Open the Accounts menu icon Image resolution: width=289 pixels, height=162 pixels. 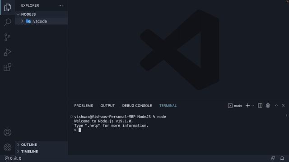pos(7,132)
